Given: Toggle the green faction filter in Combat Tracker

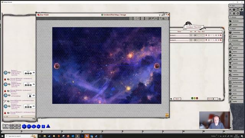Looking at the screenshot, I should click(x=192, y=98).
